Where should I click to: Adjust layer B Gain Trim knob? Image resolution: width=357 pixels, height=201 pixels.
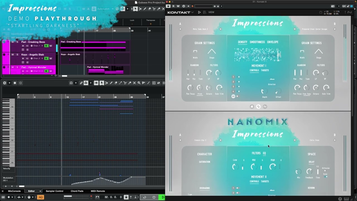click(x=326, y=88)
